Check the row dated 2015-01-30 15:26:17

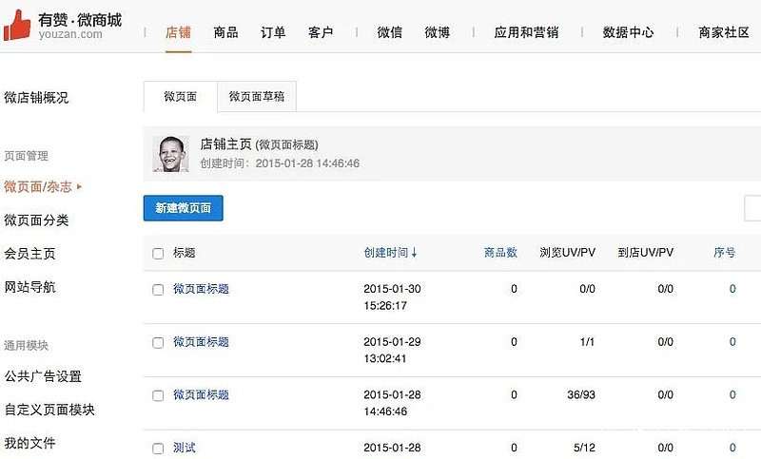coord(158,290)
